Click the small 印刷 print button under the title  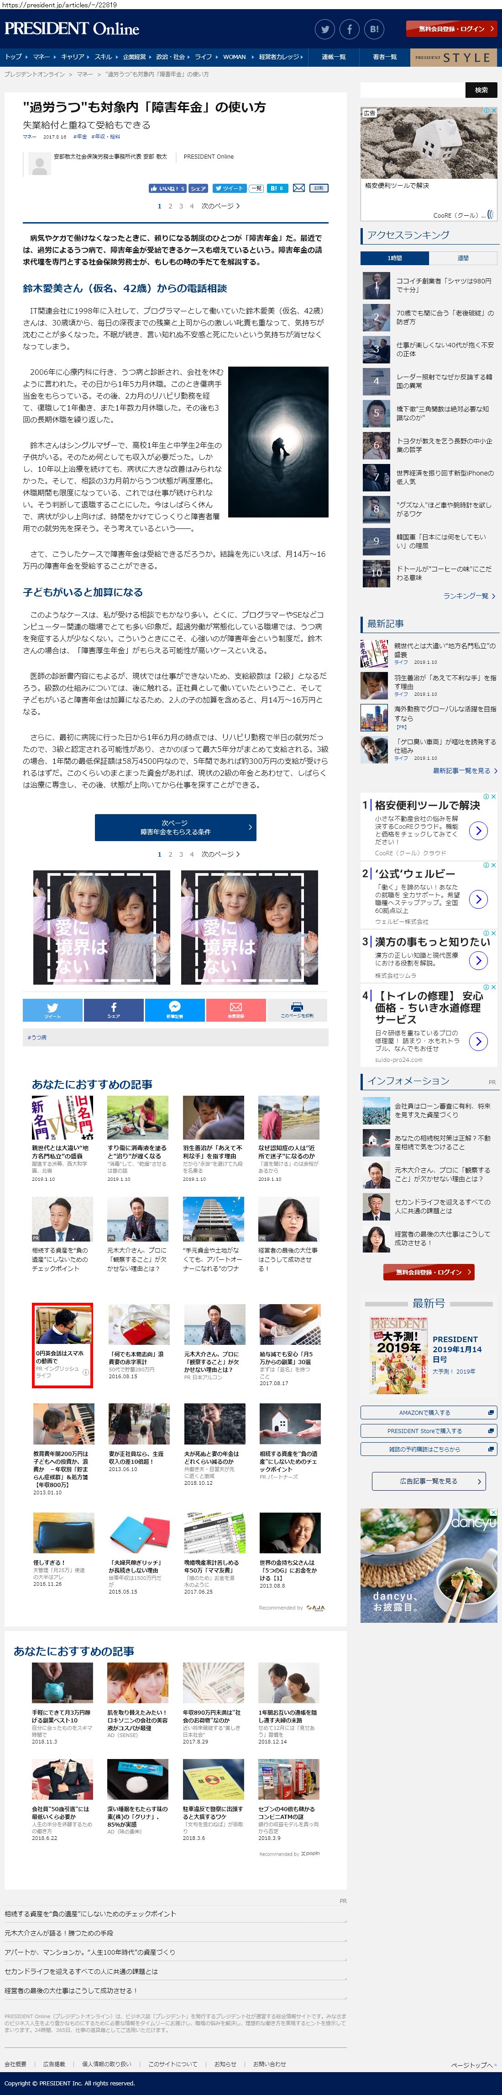(319, 188)
